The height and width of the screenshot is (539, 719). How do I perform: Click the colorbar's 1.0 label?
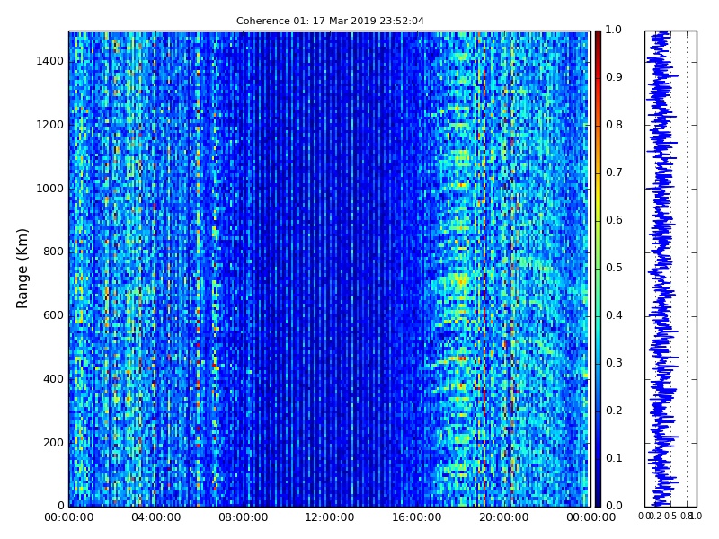(614, 30)
